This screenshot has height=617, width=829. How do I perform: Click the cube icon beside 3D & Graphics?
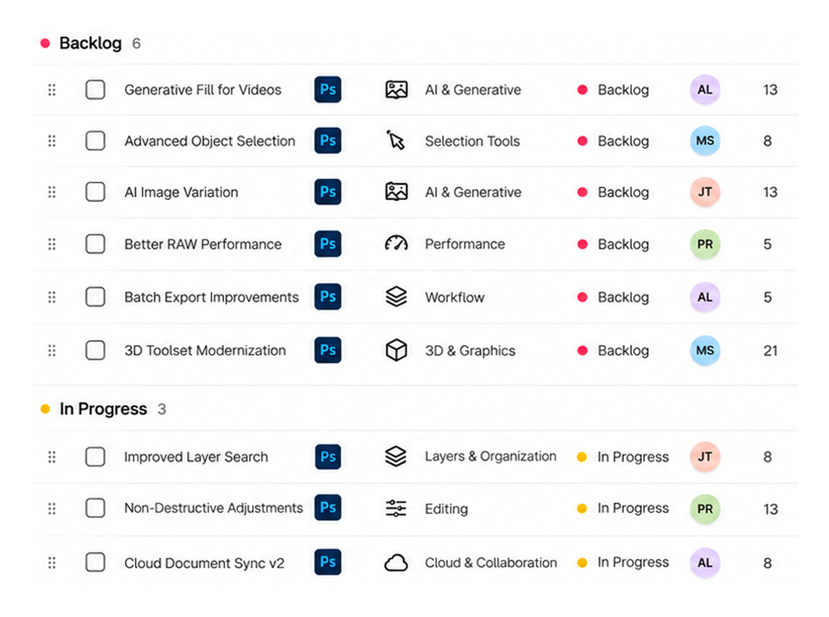pos(396,350)
